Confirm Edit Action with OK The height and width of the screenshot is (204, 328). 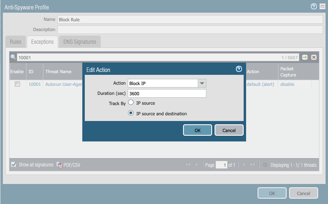[x=197, y=130]
